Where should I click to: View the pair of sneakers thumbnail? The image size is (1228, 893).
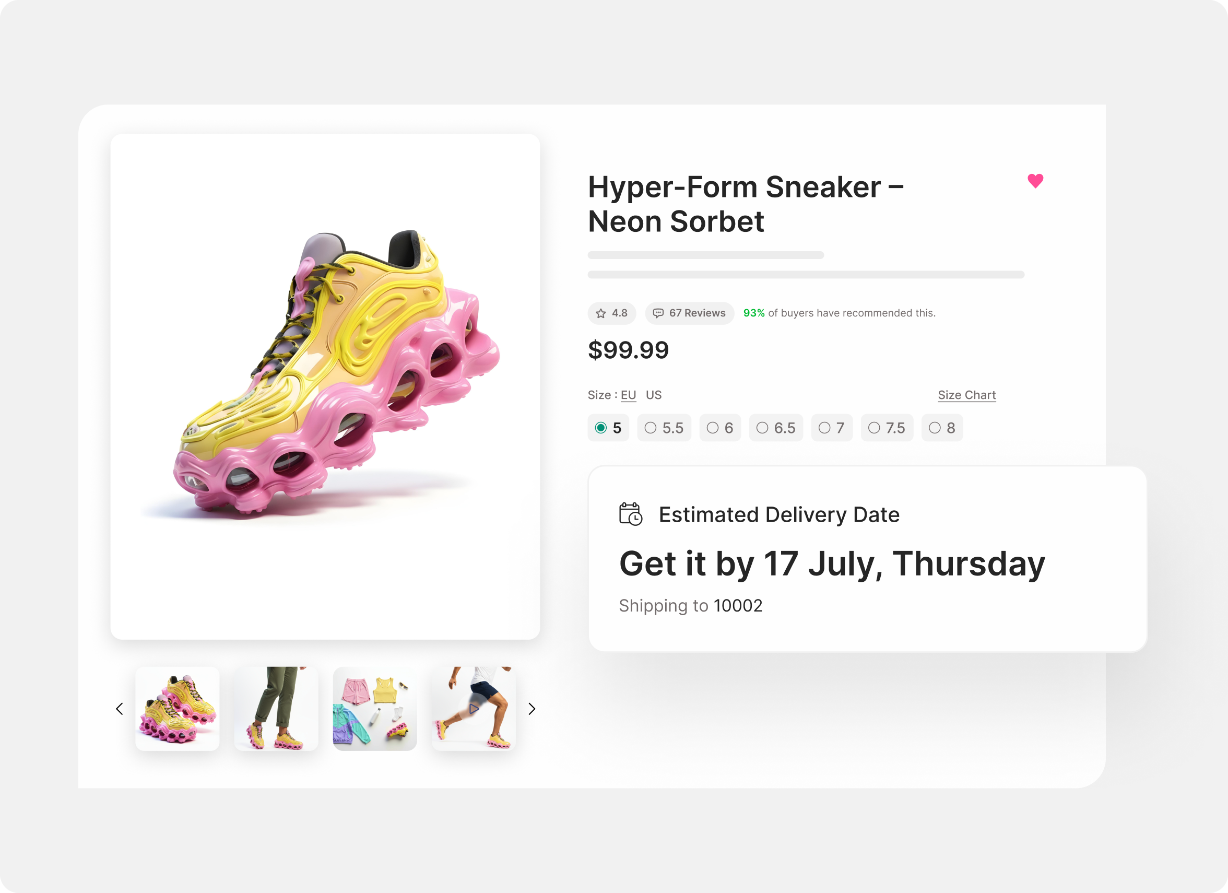[178, 708]
